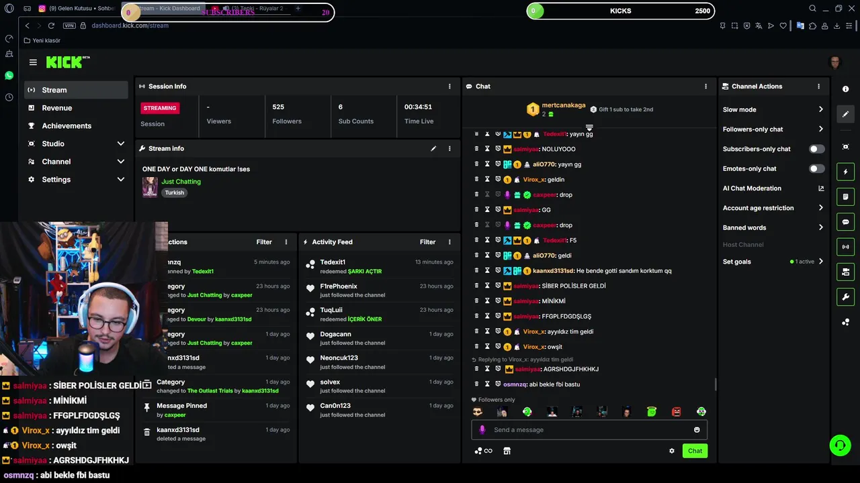Click the broadcast signal icon in right toolbar
860x483 pixels.
point(845,247)
